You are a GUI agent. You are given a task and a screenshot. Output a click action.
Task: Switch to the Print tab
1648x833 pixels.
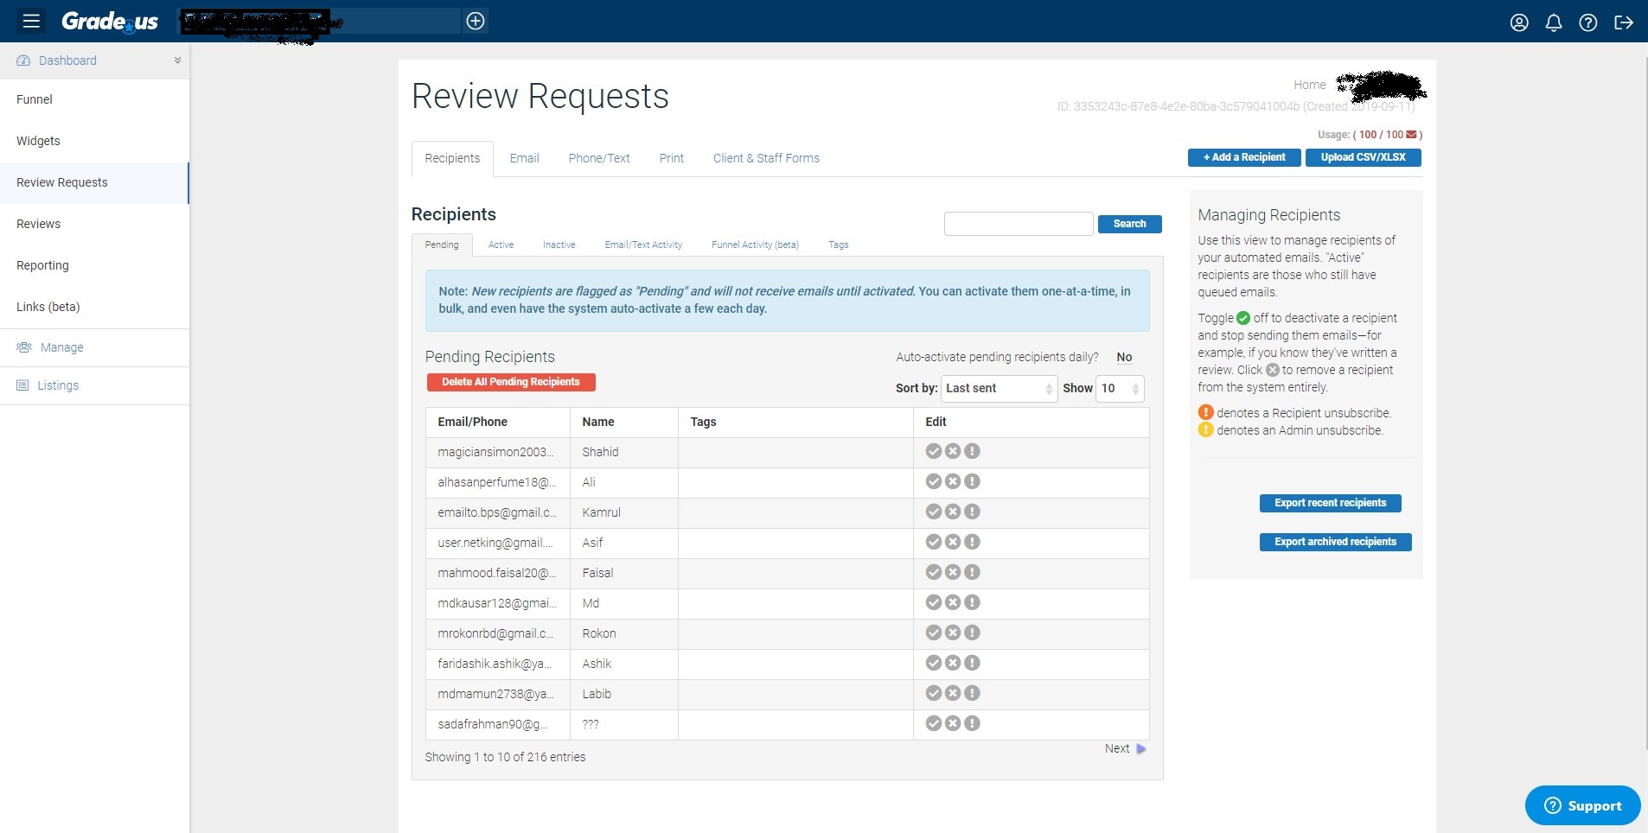tap(671, 158)
